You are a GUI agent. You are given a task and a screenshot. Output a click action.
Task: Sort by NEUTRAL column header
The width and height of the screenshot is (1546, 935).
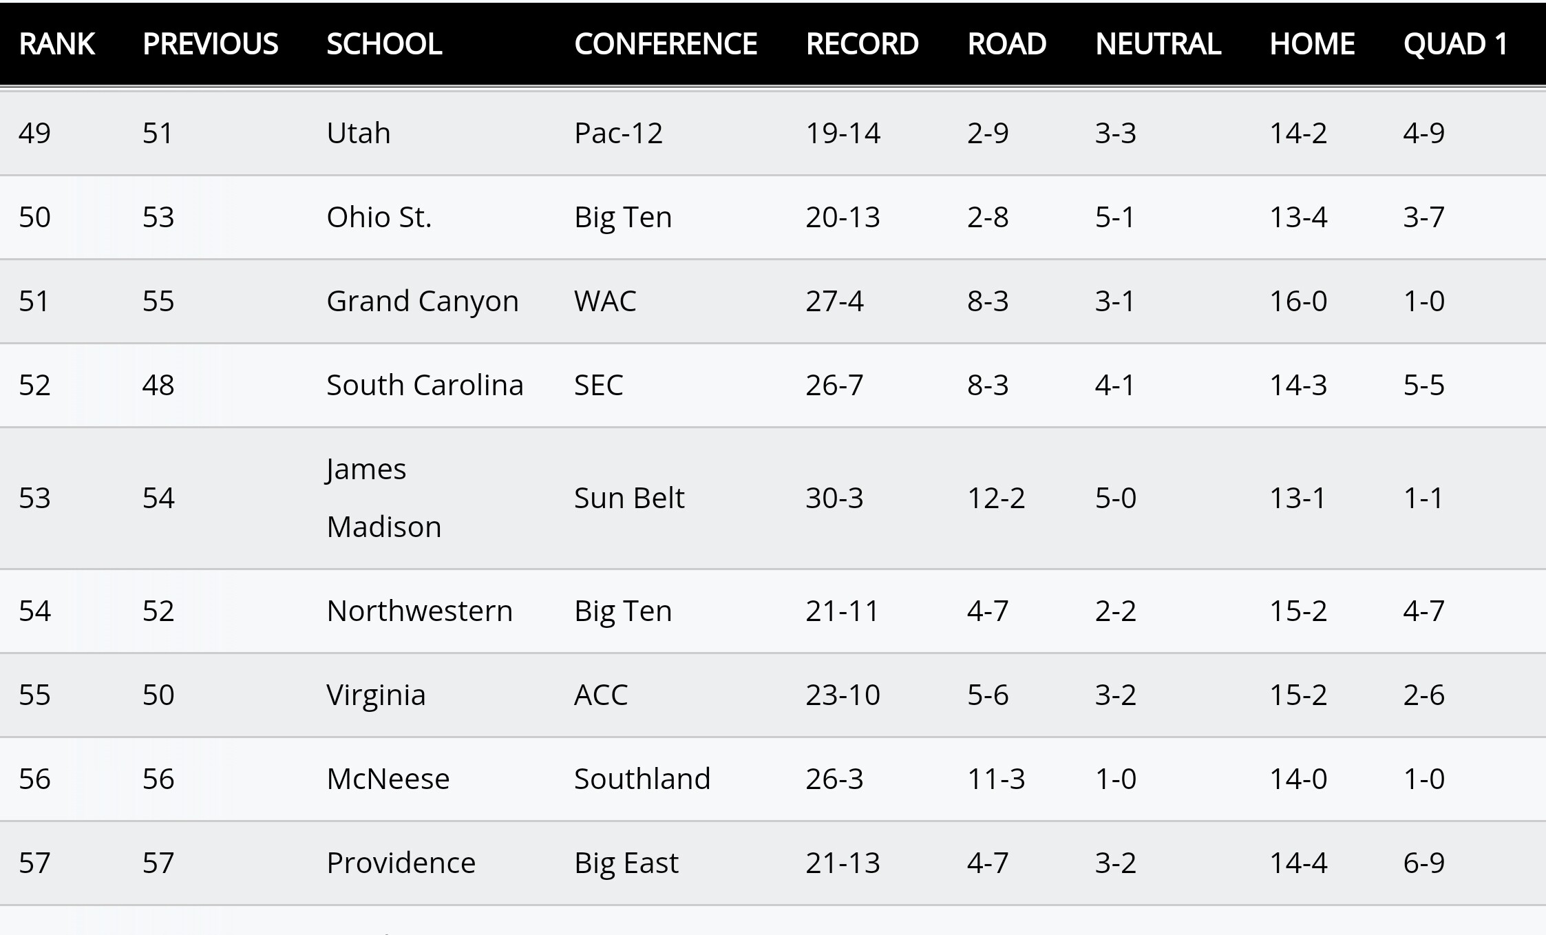(x=1158, y=44)
